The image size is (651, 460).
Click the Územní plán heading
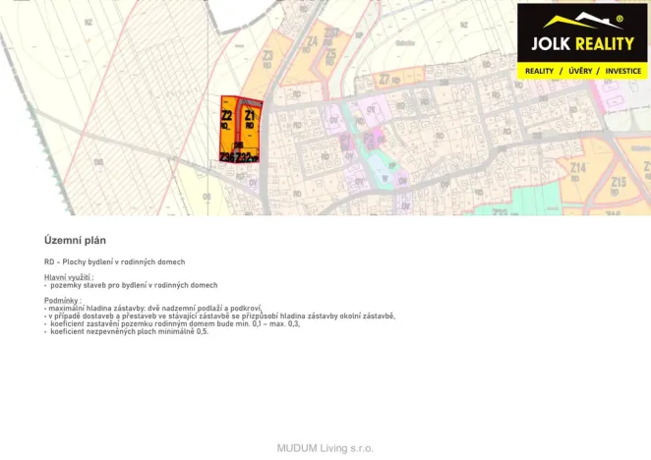coord(75,240)
